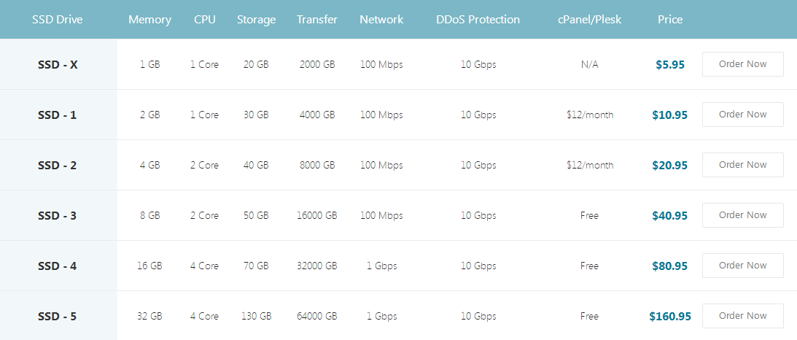This screenshot has height=340, width=797.
Task: Order the SSD - 1 plan
Action: click(742, 115)
